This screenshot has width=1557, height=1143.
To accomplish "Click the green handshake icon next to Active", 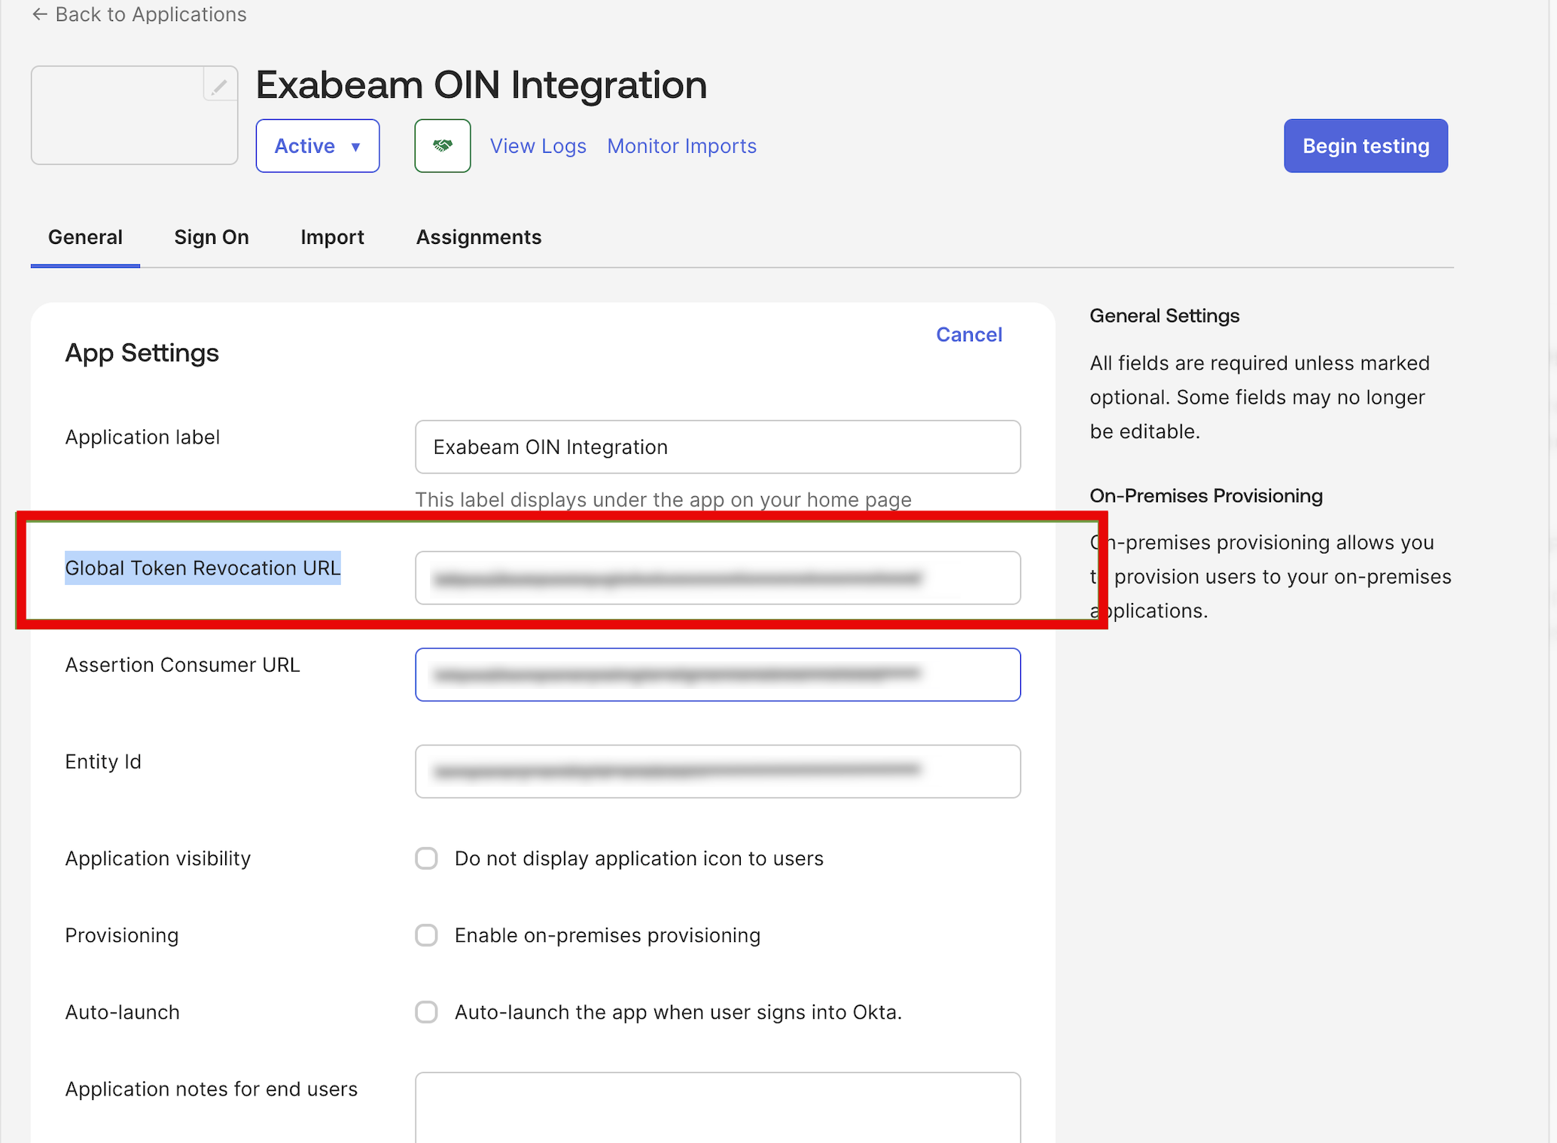I will pos(442,145).
